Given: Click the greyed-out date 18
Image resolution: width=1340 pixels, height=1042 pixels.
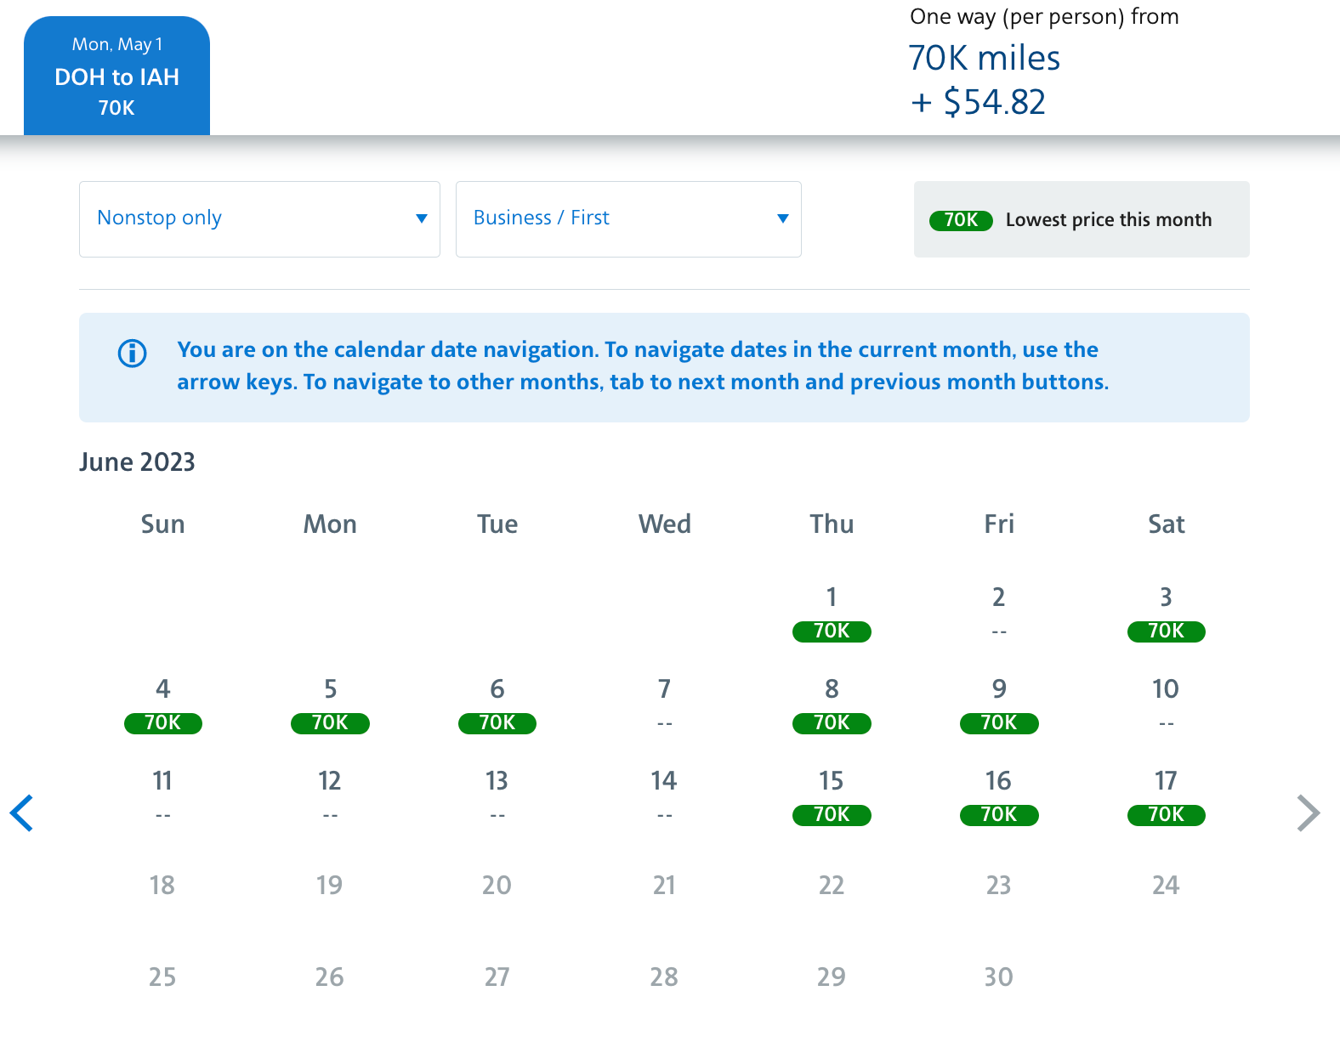Looking at the screenshot, I should pos(162,885).
